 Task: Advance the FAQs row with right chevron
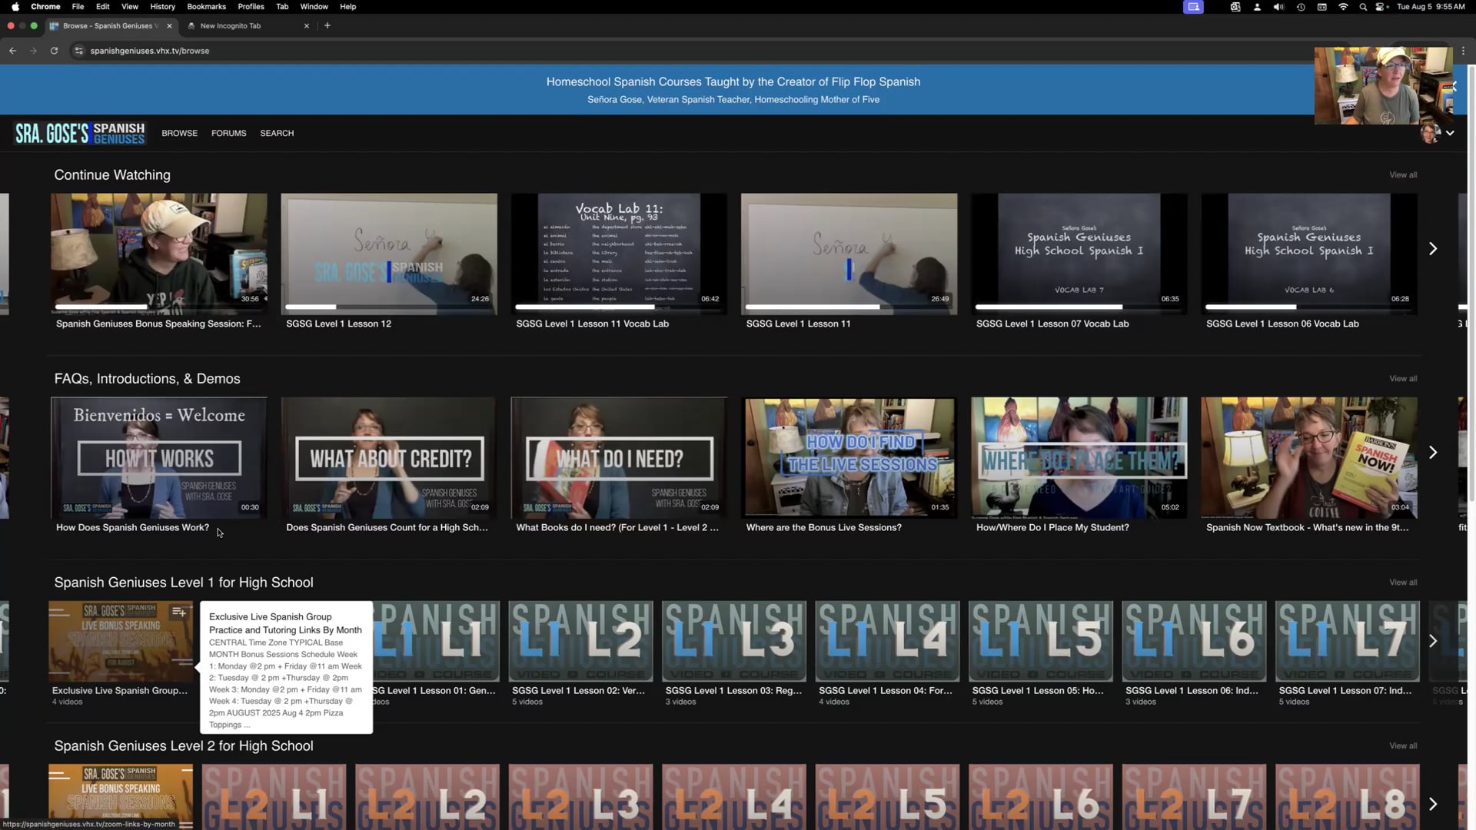[1433, 453]
